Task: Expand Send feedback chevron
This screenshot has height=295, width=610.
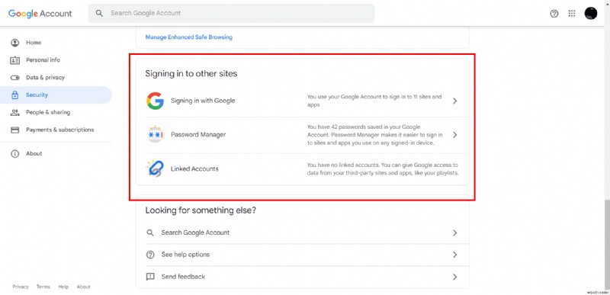Action: coord(455,277)
